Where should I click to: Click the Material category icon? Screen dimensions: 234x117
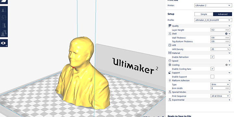(170, 53)
